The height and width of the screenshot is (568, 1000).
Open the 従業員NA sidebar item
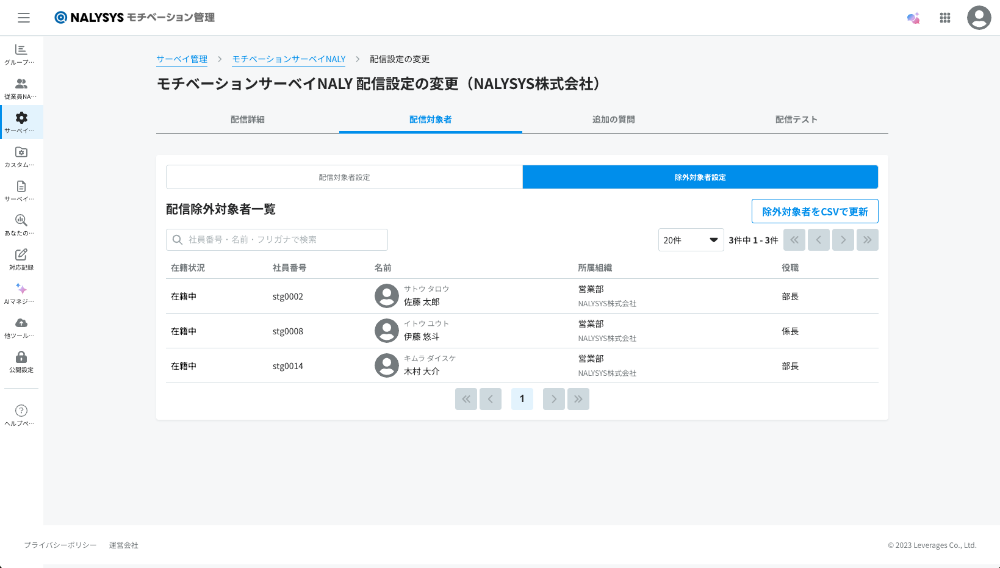[21, 88]
